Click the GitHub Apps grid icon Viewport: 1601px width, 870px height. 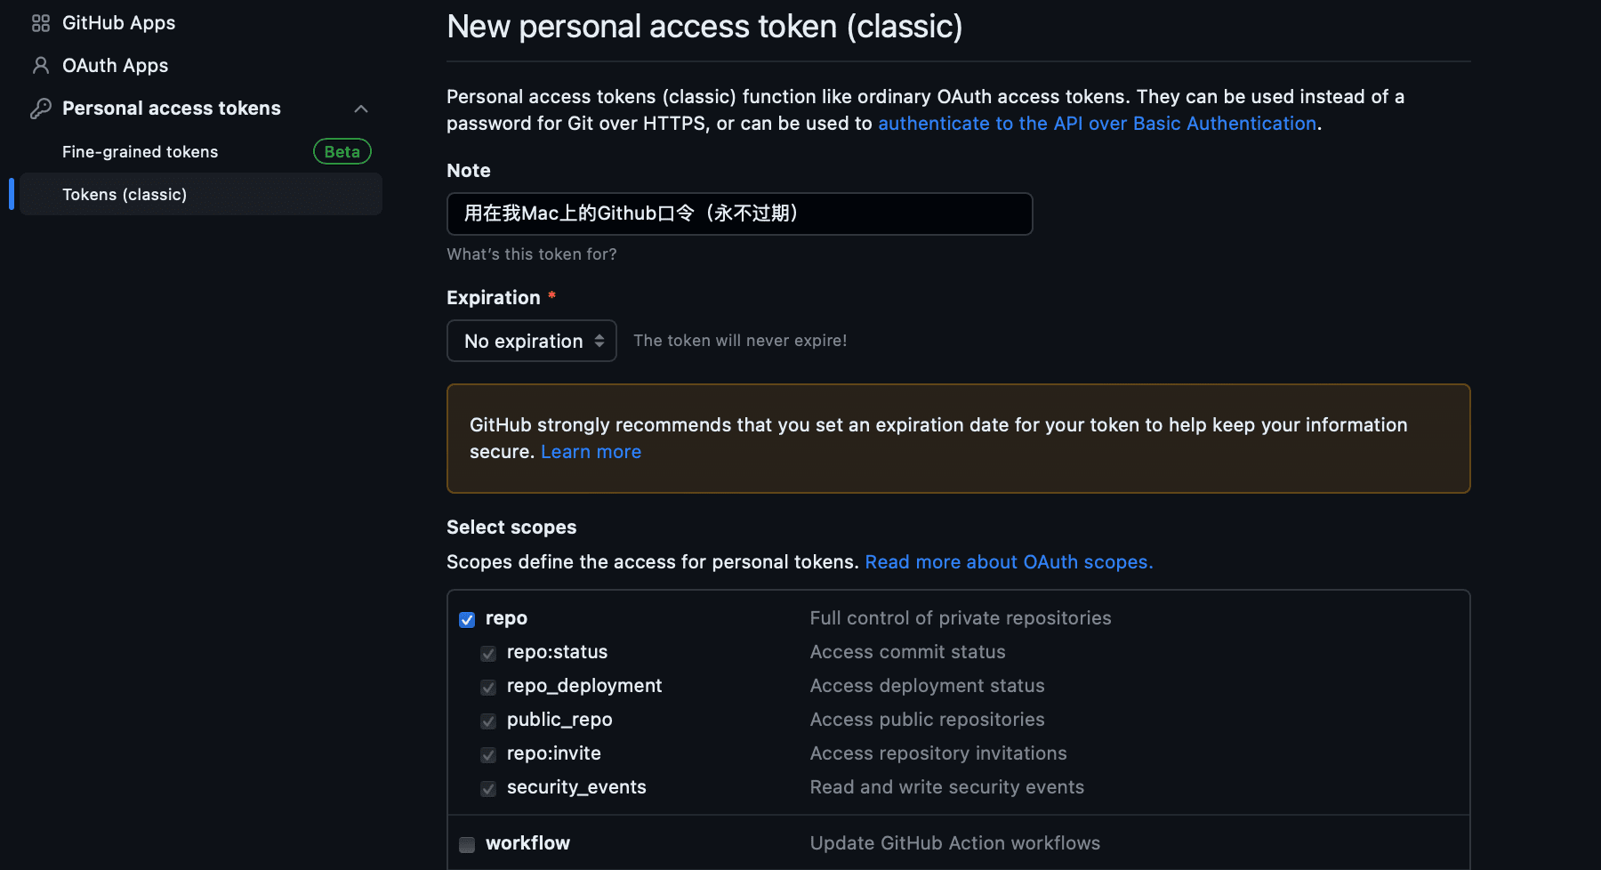tap(41, 23)
